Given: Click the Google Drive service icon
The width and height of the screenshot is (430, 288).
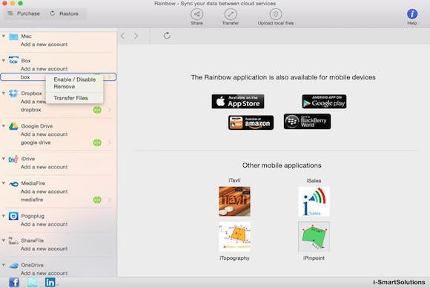Looking at the screenshot, I should click(13, 126).
